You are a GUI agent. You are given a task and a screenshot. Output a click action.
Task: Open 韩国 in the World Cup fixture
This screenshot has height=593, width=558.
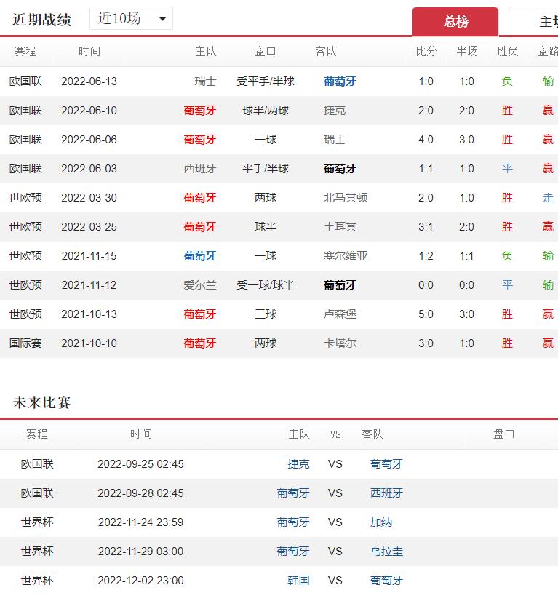298,581
